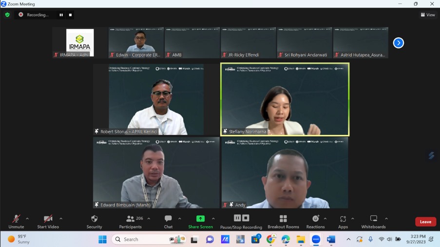Unmute the microphone
The image size is (440, 247).
16,222
